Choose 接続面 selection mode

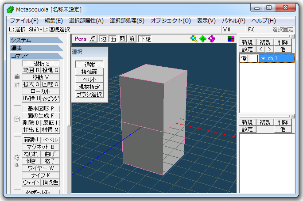tap(89, 72)
